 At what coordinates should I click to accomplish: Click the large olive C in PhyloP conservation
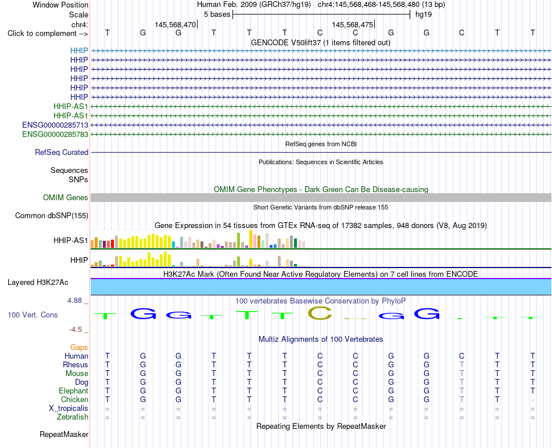[320, 313]
